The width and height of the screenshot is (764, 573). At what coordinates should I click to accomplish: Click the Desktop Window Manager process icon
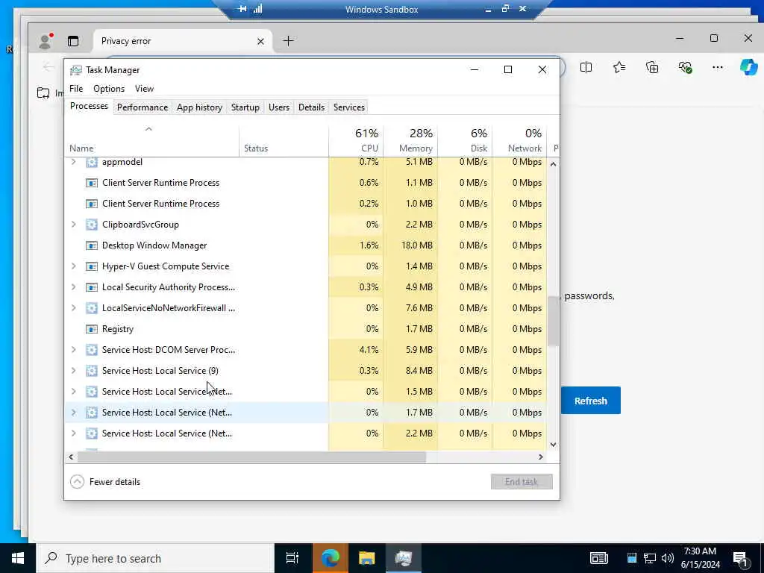92,245
